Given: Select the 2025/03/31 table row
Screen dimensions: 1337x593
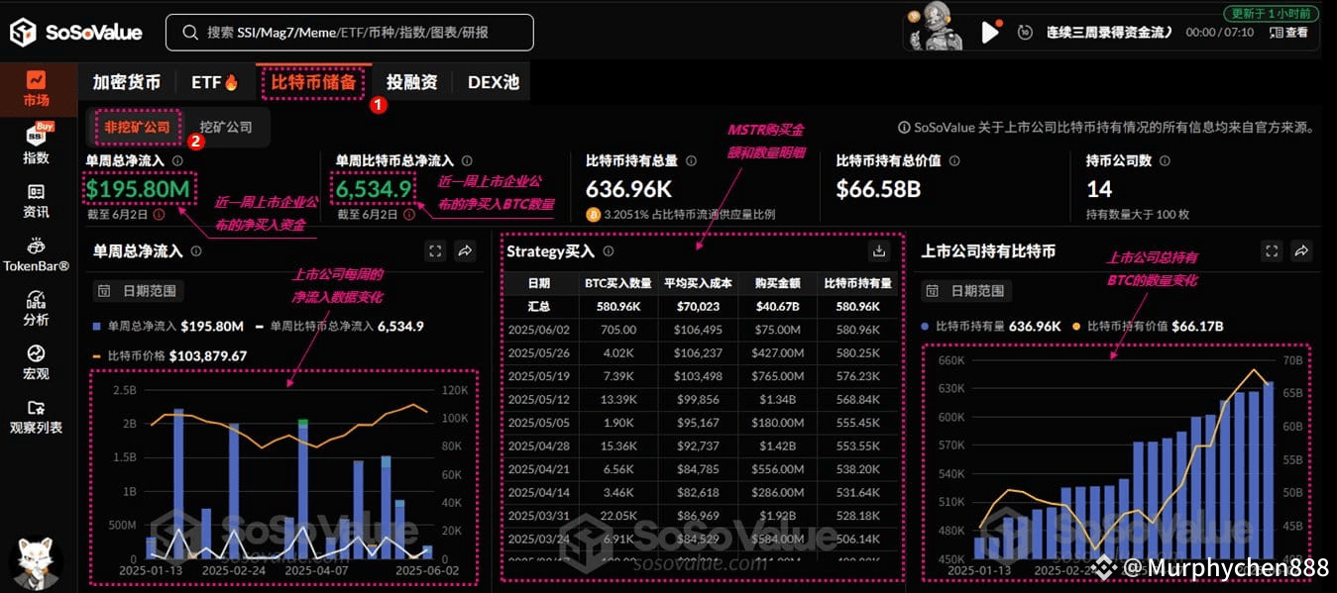Looking at the screenshot, I should 701,515.
